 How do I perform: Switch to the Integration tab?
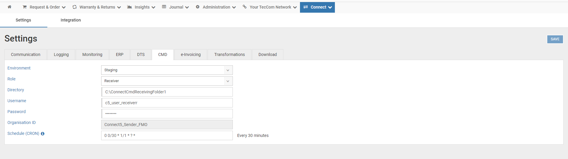[x=71, y=20]
